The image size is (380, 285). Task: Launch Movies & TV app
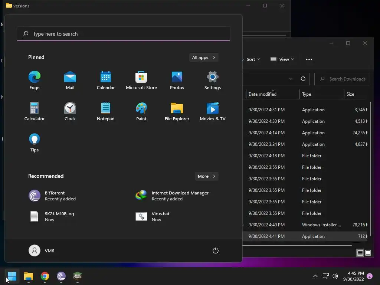(213, 111)
